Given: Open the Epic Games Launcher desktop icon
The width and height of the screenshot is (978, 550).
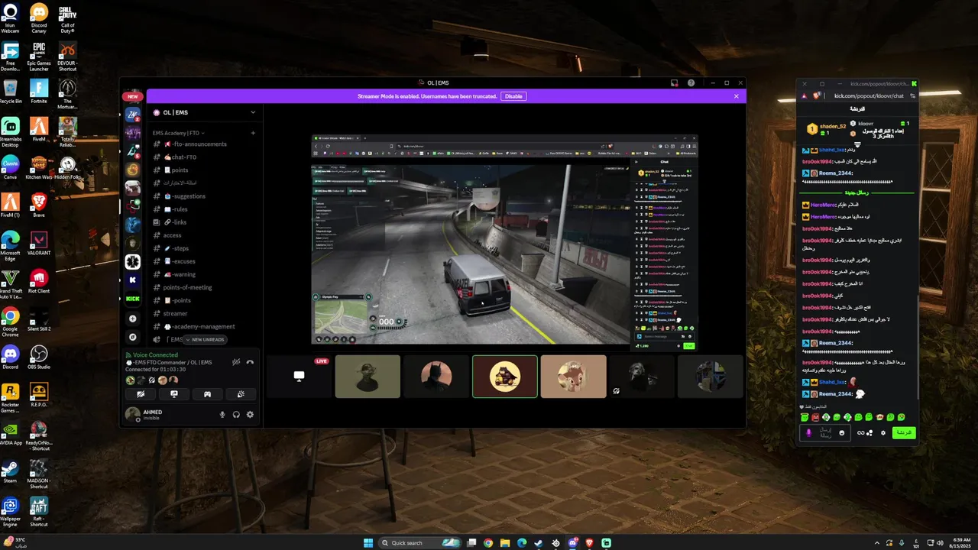Looking at the screenshot, I should click(x=39, y=57).
